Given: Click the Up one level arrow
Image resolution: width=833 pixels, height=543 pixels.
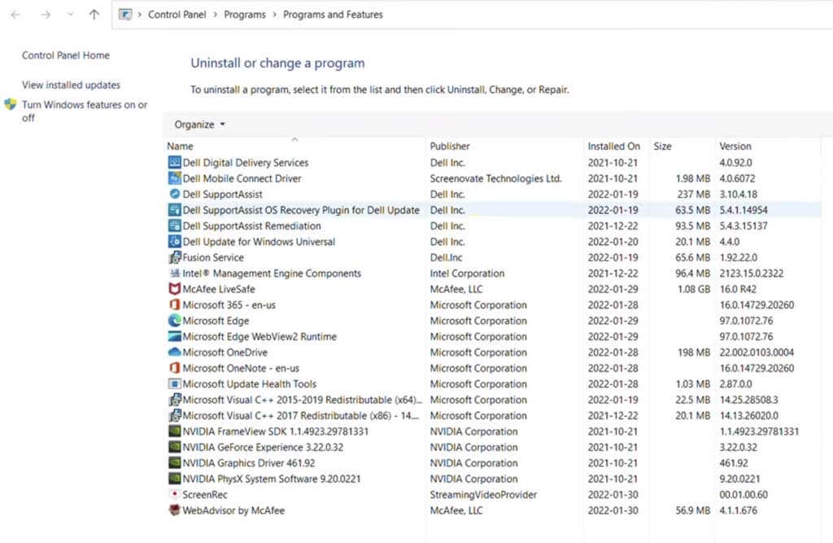Looking at the screenshot, I should click(94, 15).
